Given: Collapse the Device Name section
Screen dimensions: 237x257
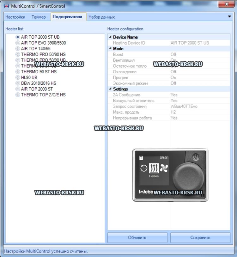Looking at the screenshot, I should (110, 37).
